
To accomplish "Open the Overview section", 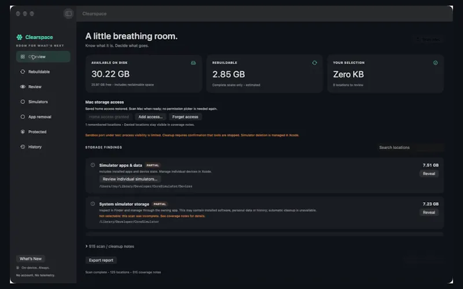I will pyautogui.click(x=43, y=57).
